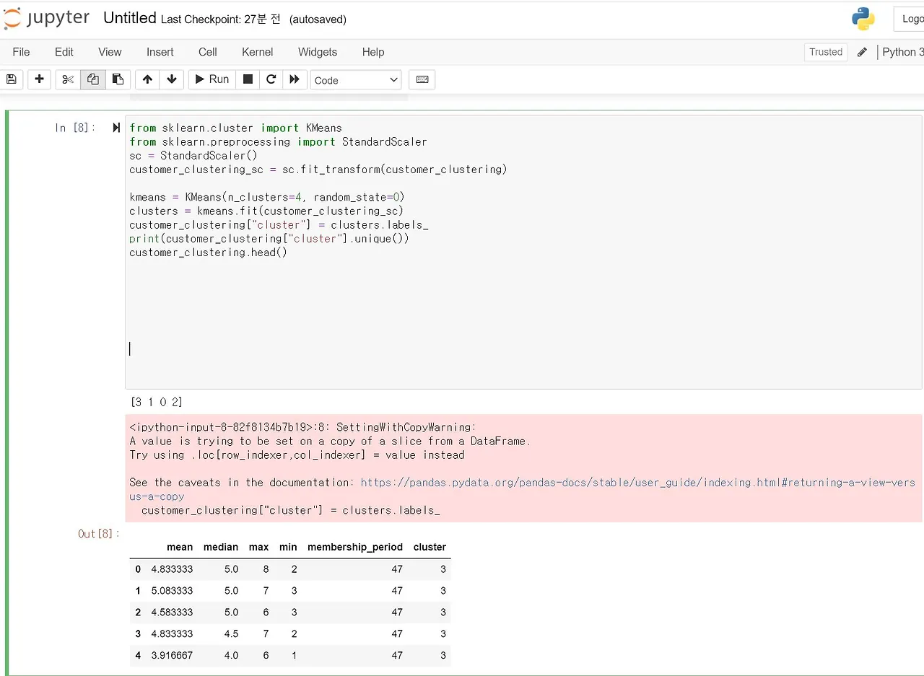Click the min value 1 in row 4
Image resolution: width=924 pixels, height=676 pixels.
(x=294, y=656)
